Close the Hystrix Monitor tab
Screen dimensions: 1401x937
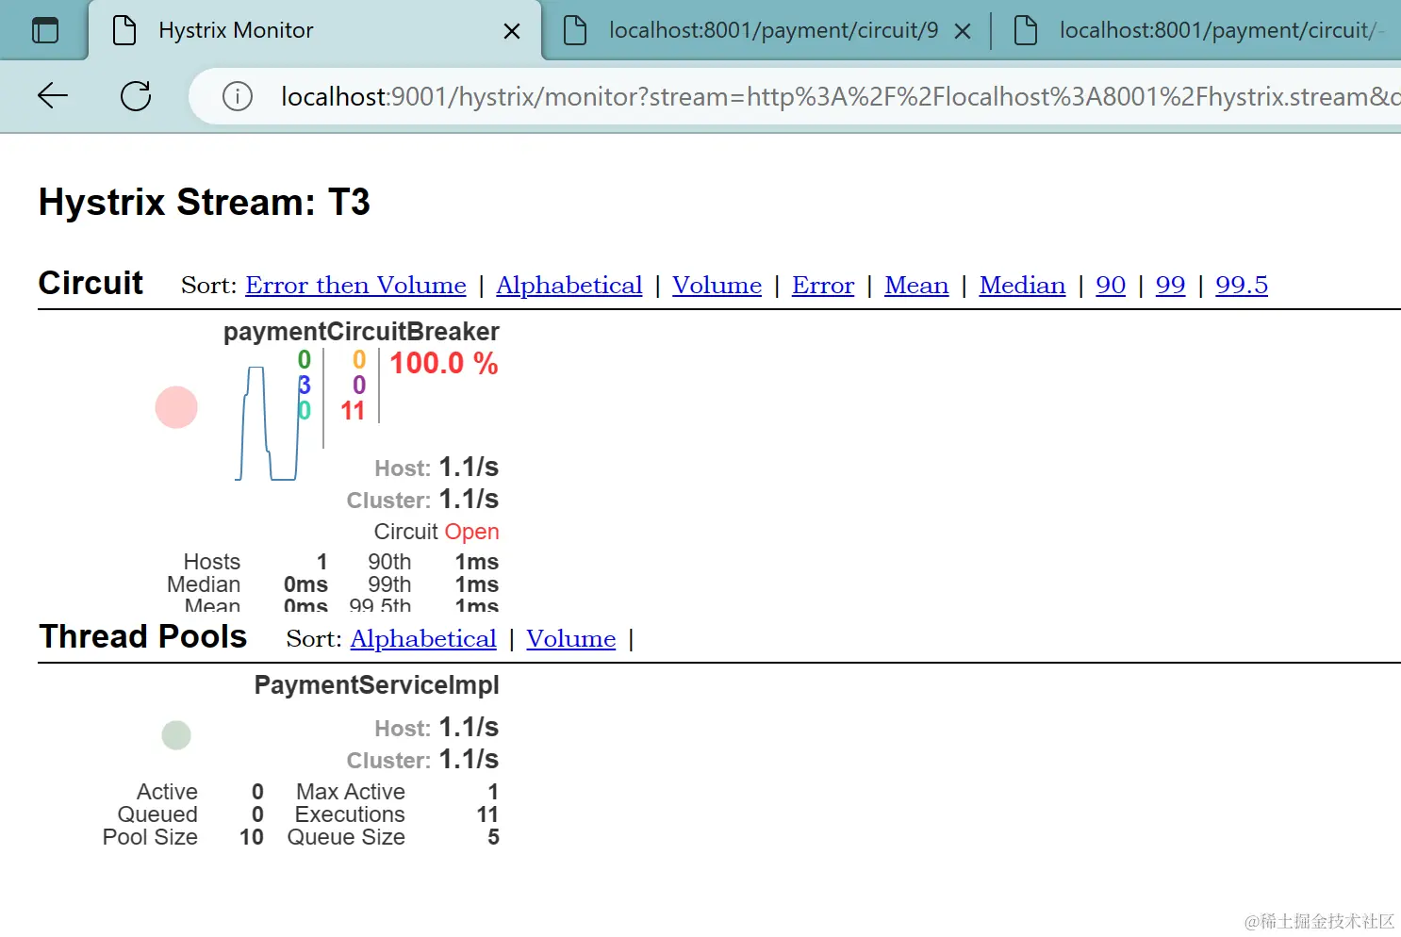[512, 31]
